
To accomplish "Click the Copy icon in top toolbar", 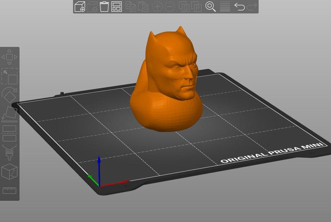I will tap(131, 7).
